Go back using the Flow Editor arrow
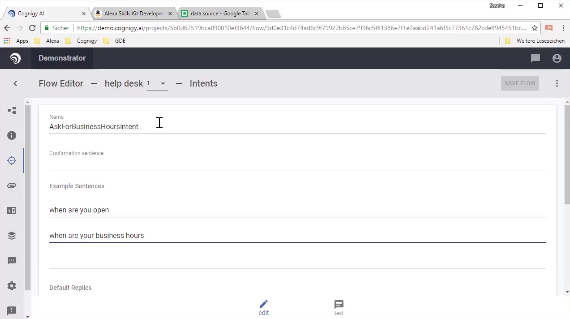The height and width of the screenshot is (319, 570). click(15, 84)
